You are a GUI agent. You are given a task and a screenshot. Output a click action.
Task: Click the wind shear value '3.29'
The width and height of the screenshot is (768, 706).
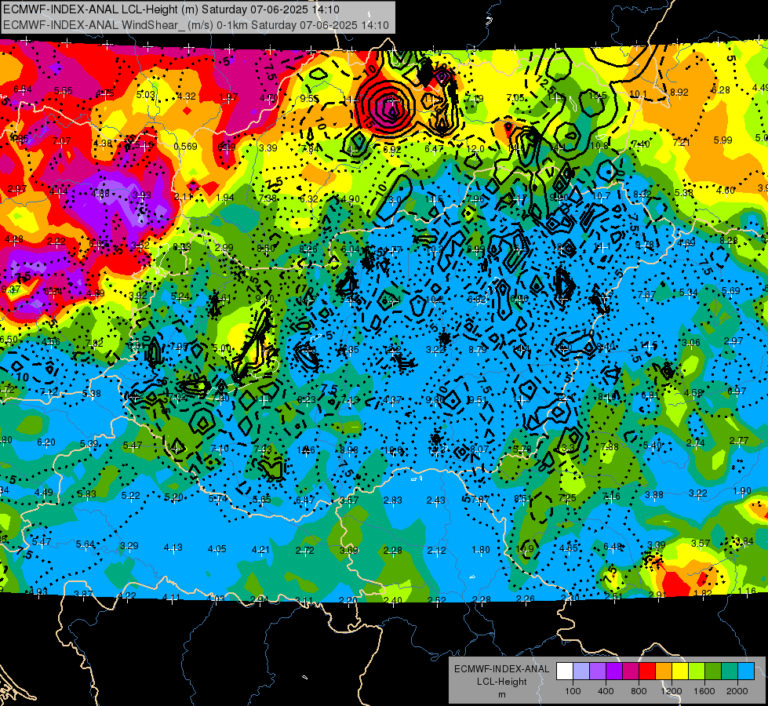[129, 545]
